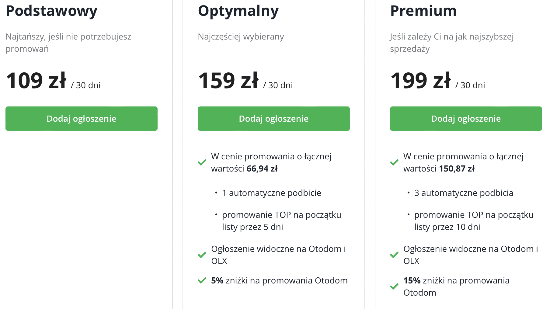
Task: Click green checkmark beside 150,87 zł promotions
Action: pyautogui.click(x=394, y=162)
